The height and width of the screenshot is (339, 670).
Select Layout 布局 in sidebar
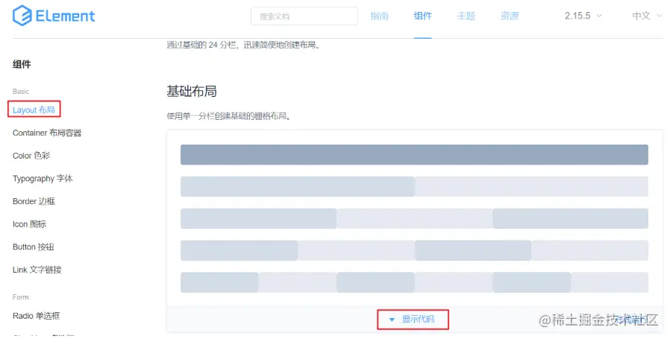pyautogui.click(x=34, y=110)
